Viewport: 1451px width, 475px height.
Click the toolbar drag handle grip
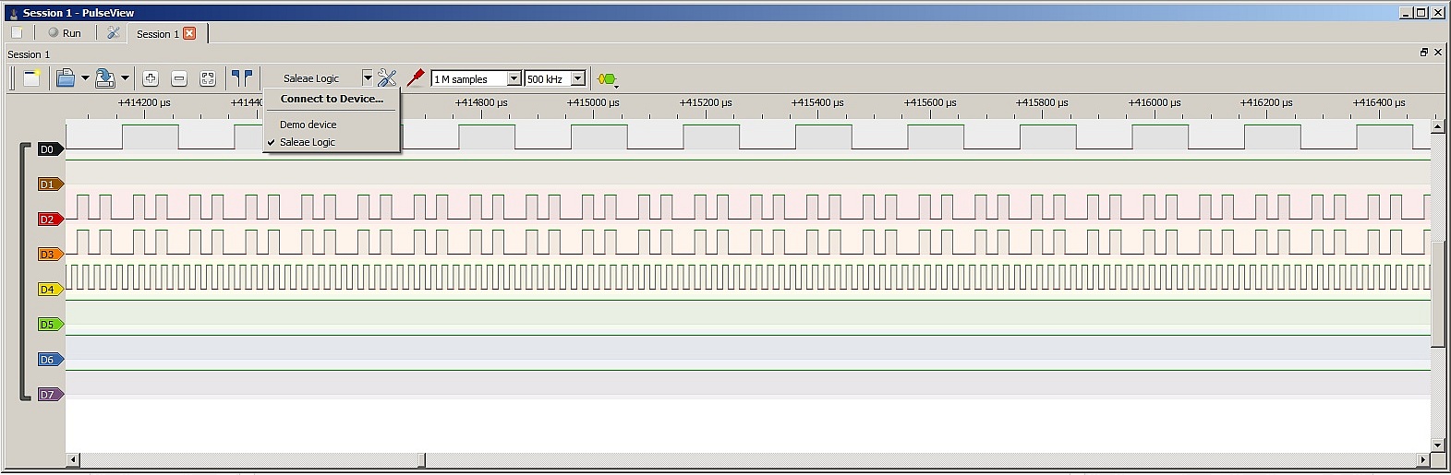[x=13, y=78]
